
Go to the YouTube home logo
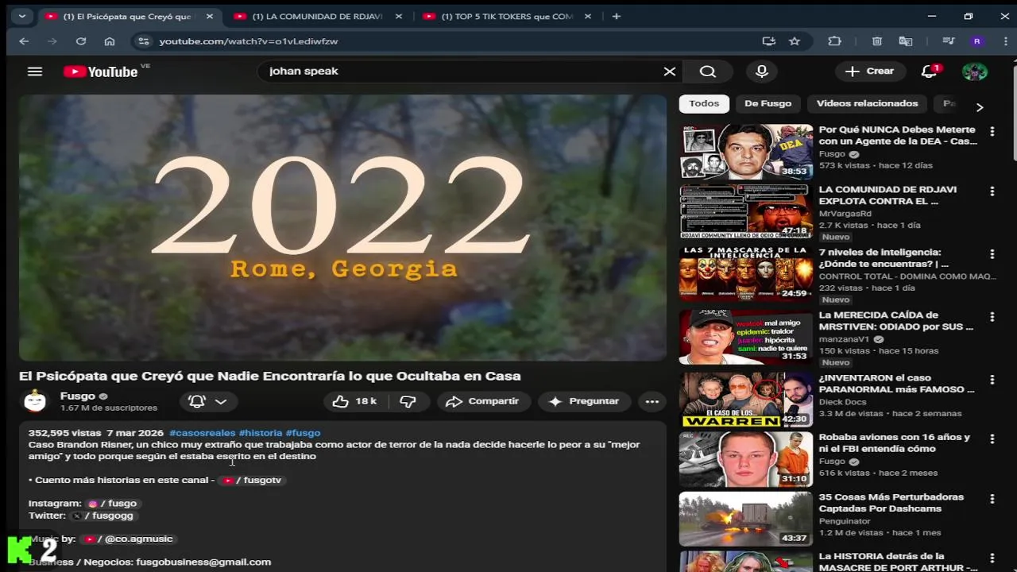pyautogui.click(x=101, y=71)
